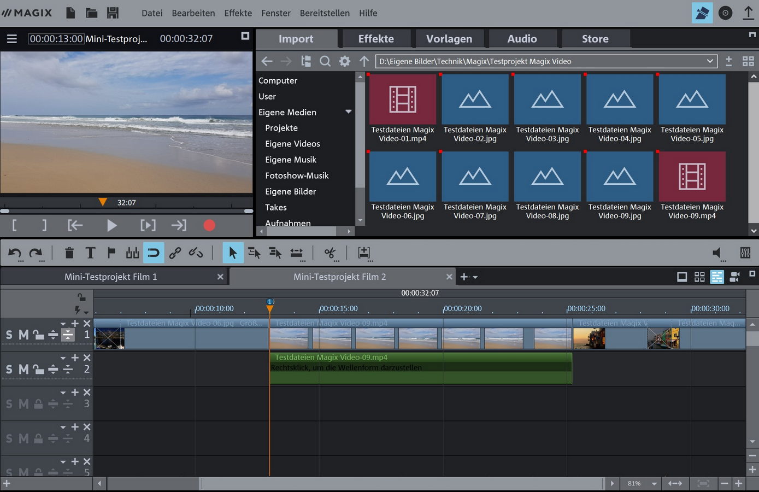The image size is (759, 492).
Task: Navigate back in the media browser
Action: 267,61
